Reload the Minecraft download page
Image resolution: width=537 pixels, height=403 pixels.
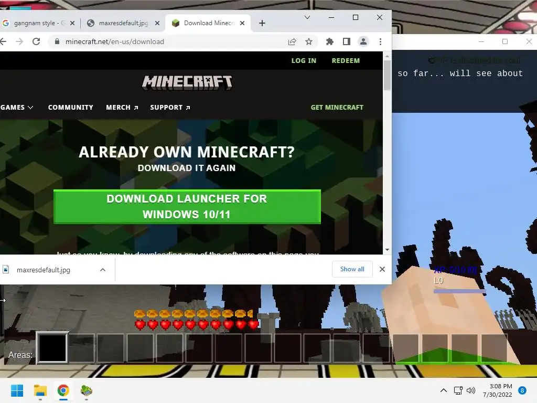pos(36,41)
